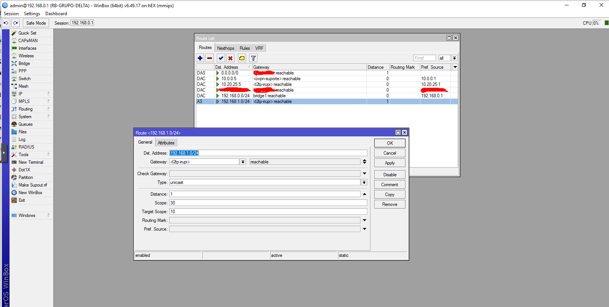Viewport: 609px width, 307px height.
Task: Click the Dst. Address input field
Action: [268, 153]
